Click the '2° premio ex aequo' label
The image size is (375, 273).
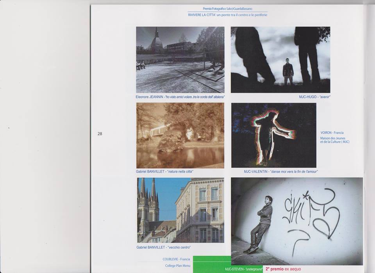283,269
